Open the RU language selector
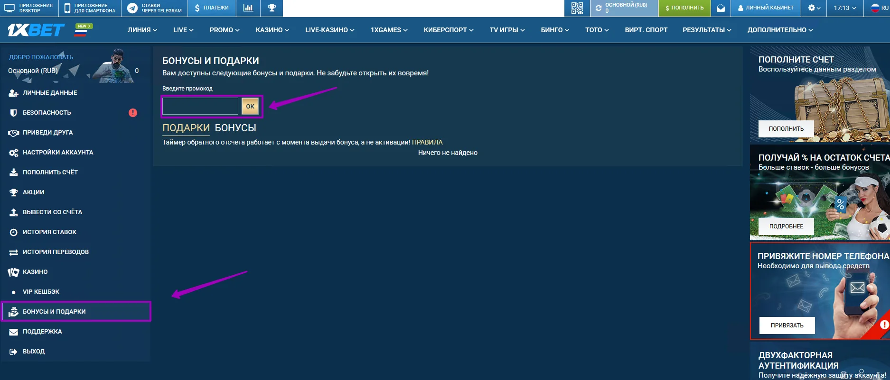This screenshot has width=890, height=380. 879,8
